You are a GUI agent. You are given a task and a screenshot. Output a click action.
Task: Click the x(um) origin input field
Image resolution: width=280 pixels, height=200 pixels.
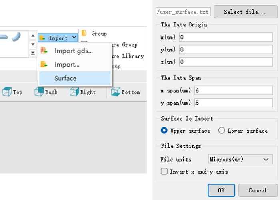tap(226, 37)
